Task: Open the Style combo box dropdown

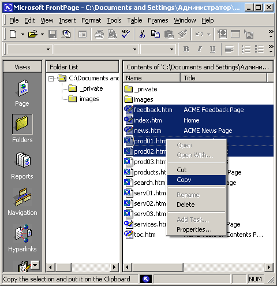Action: [x=48, y=49]
